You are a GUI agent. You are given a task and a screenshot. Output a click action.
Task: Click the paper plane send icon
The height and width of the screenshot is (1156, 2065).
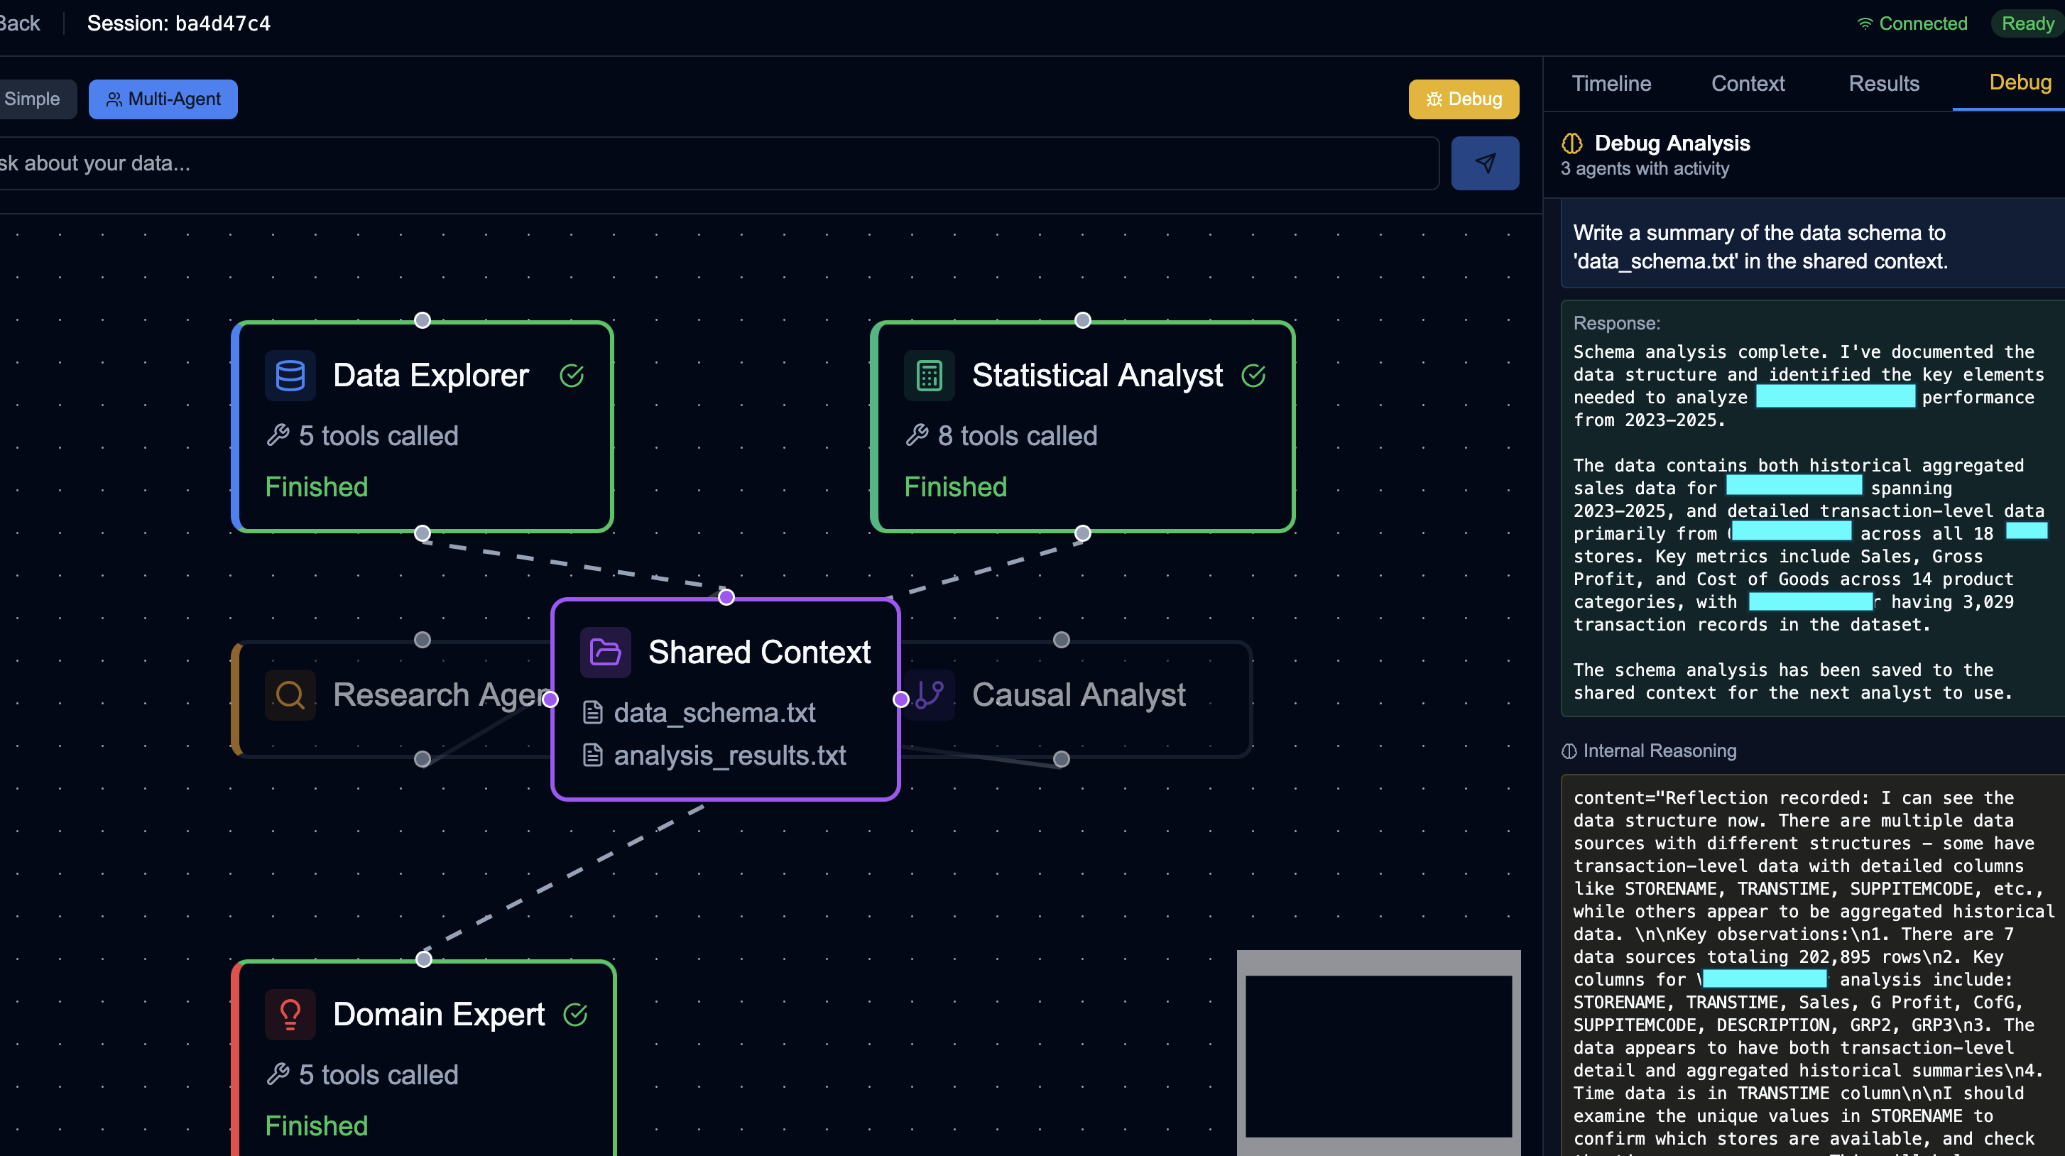pyautogui.click(x=1485, y=163)
